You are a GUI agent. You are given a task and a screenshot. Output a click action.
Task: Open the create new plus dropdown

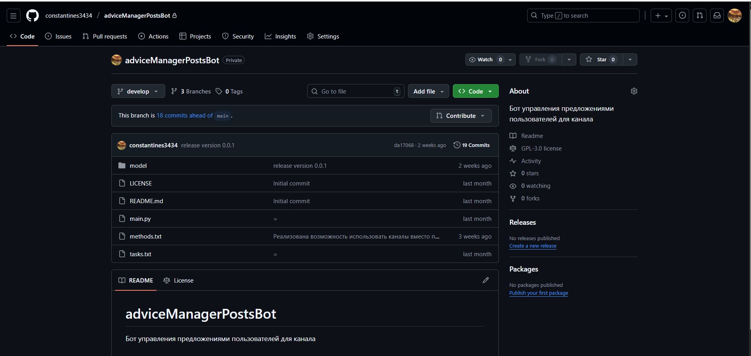[661, 16]
